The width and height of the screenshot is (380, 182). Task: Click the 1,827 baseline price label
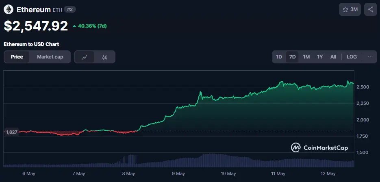click(x=11, y=132)
